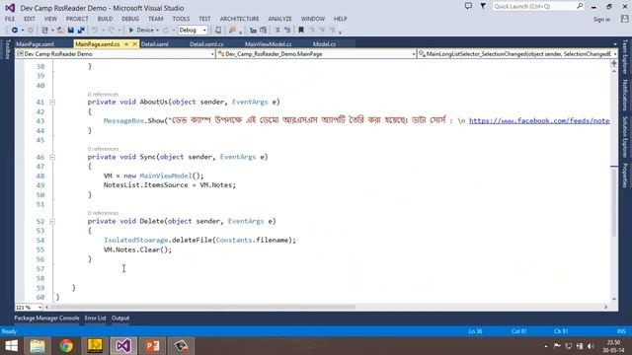Click the Save All toolbar icon
The image size is (632, 355).
[x=81, y=31]
